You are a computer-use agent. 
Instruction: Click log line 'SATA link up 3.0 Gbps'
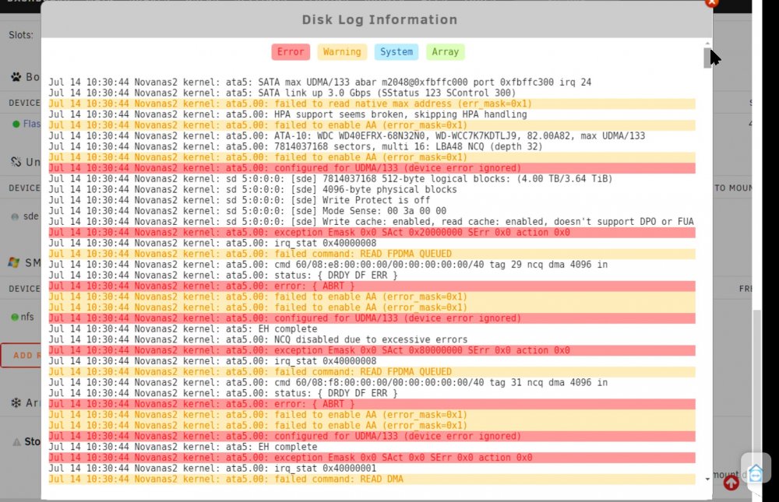pos(282,93)
